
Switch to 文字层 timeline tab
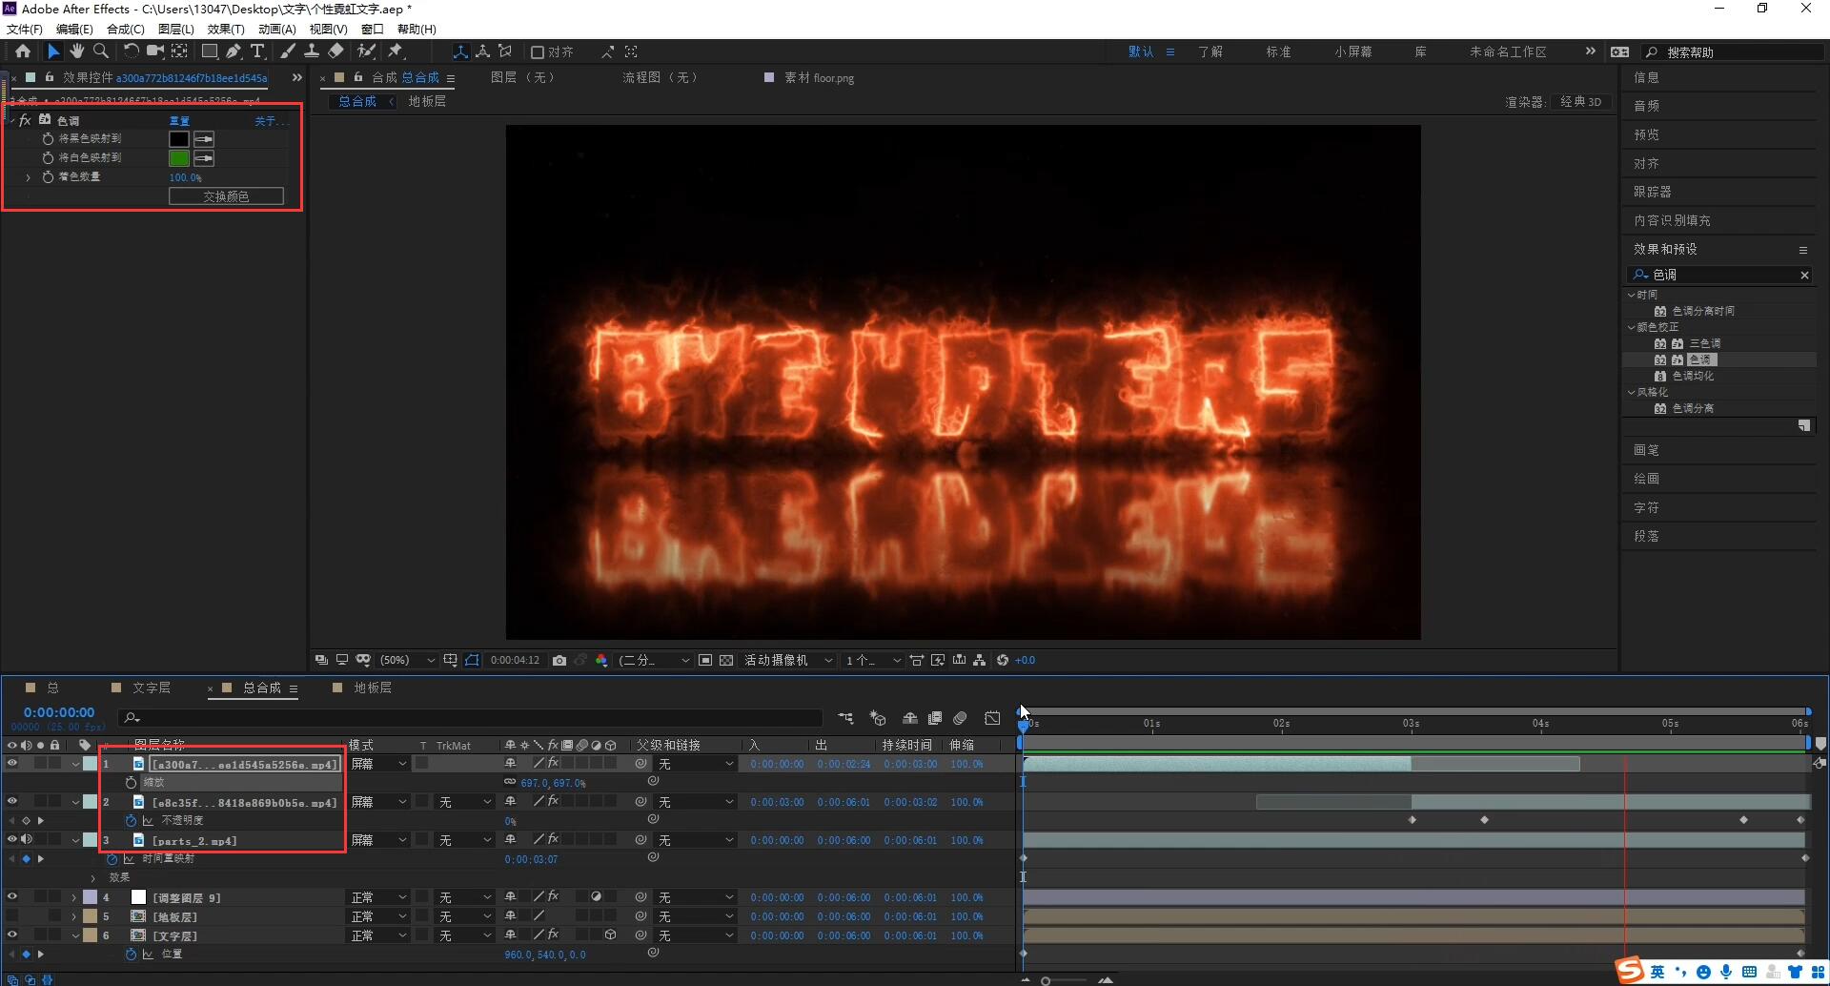click(x=151, y=688)
